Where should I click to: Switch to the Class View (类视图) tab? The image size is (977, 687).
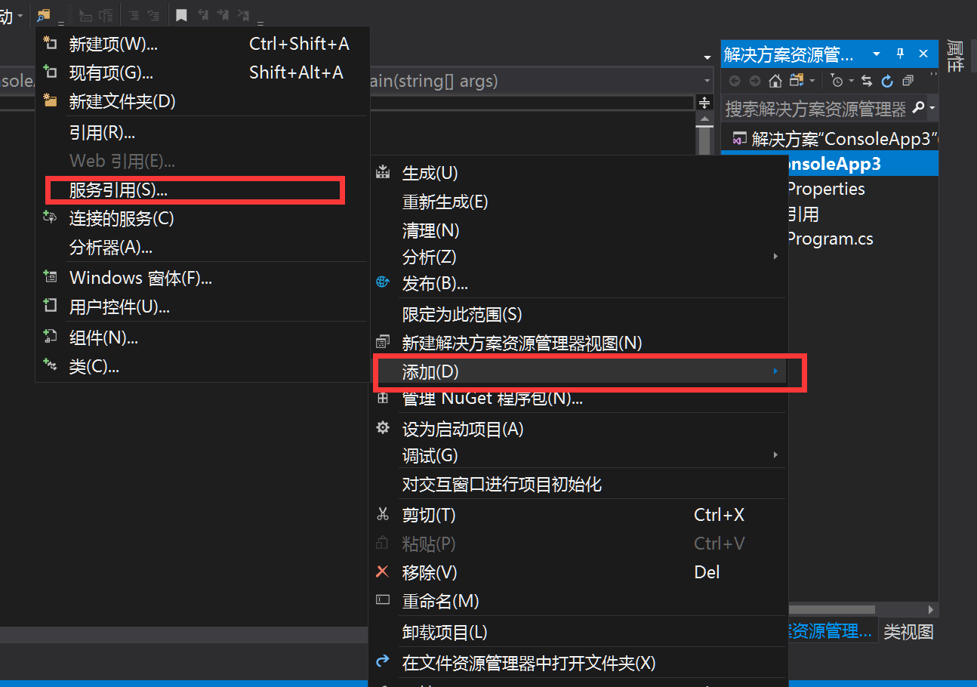tap(908, 632)
